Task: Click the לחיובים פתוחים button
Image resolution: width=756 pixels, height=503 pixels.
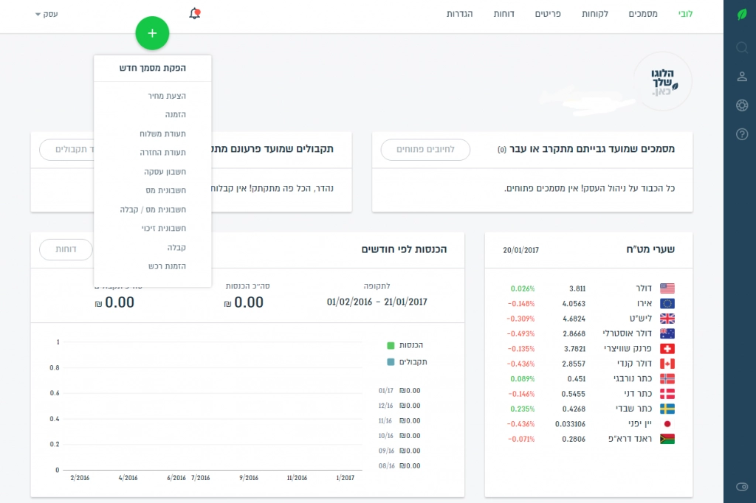Action: pos(425,150)
